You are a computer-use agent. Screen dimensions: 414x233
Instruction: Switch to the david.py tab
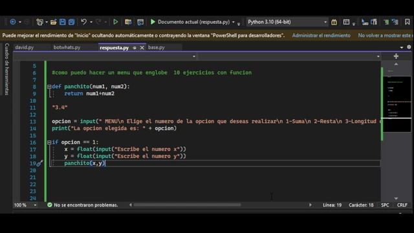coord(25,47)
